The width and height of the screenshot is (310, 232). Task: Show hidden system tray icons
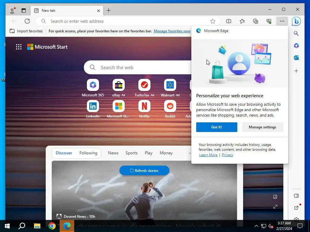(x=256, y=226)
